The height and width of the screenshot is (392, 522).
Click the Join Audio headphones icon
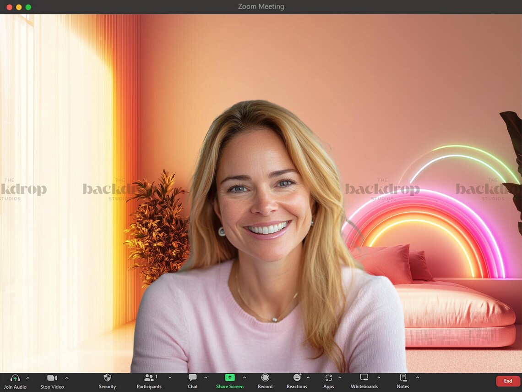(15, 377)
